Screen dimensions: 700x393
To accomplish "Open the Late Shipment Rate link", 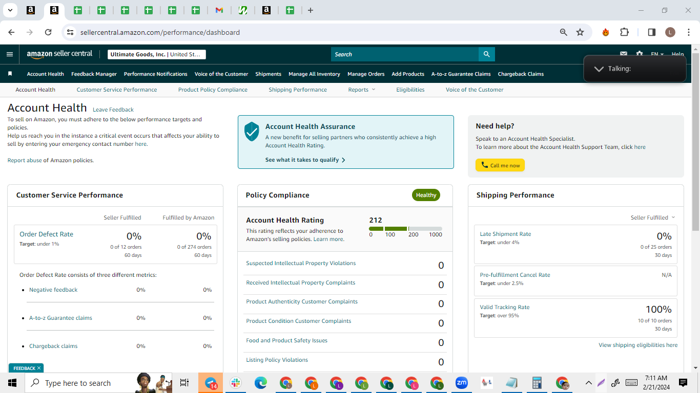I will [x=505, y=234].
